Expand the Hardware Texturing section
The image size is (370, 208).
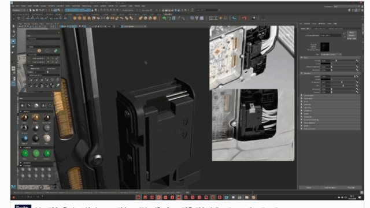click(x=330, y=120)
